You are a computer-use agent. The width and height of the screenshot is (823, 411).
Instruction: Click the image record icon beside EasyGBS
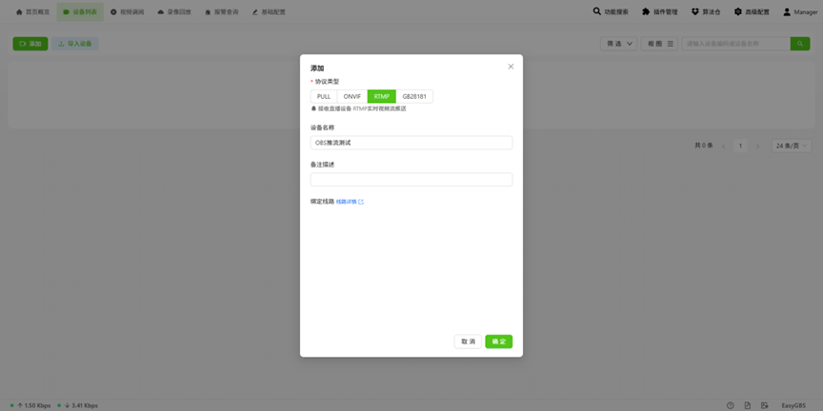(x=765, y=405)
